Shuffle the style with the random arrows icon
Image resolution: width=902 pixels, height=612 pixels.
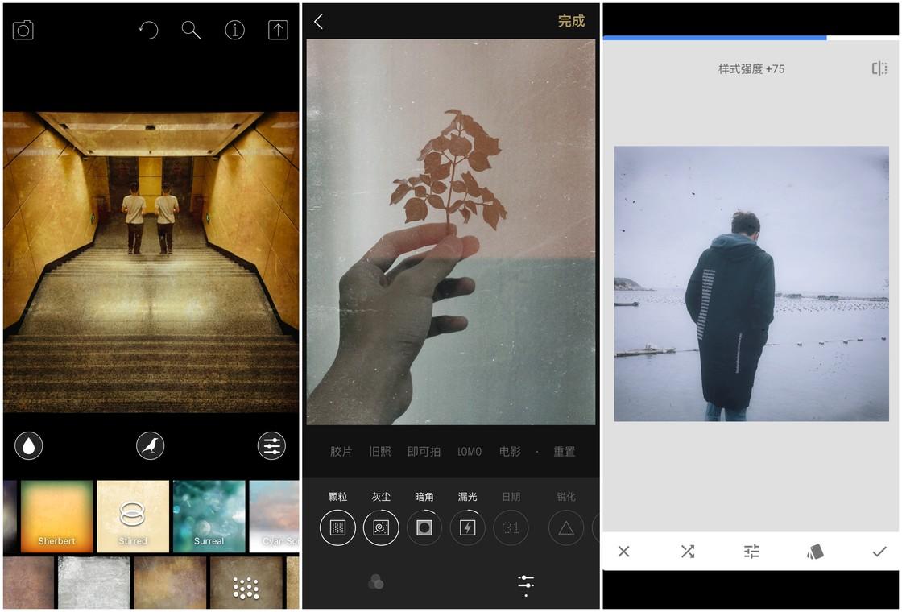[688, 552]
